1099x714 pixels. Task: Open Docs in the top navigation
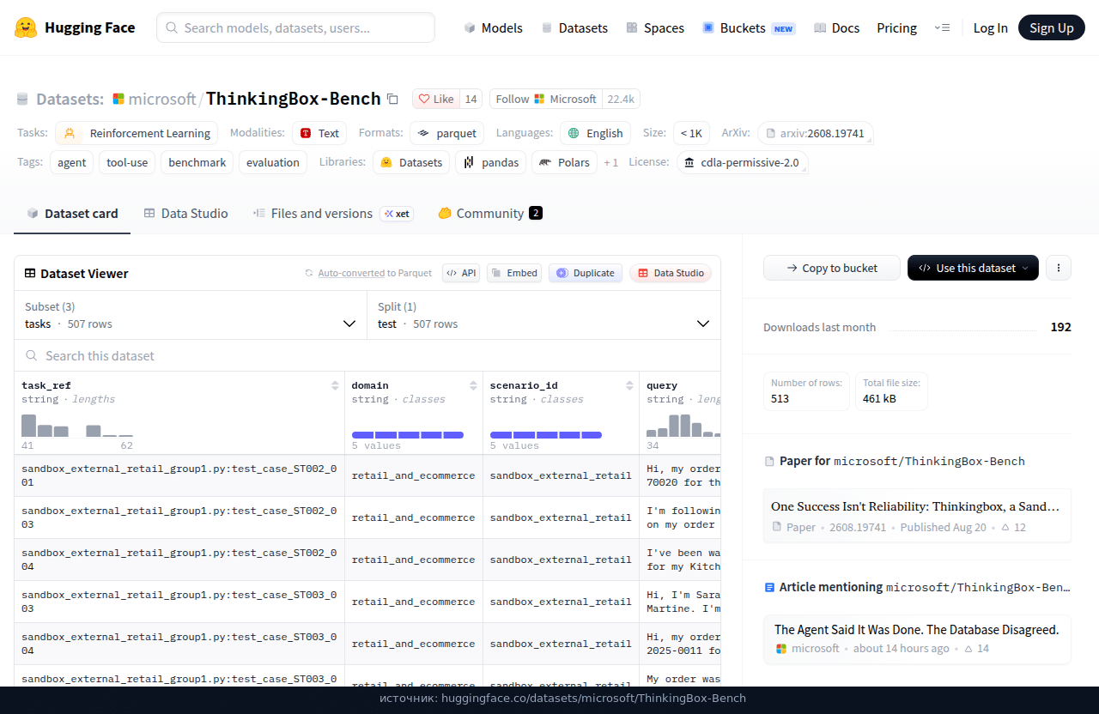coord(836,27)
